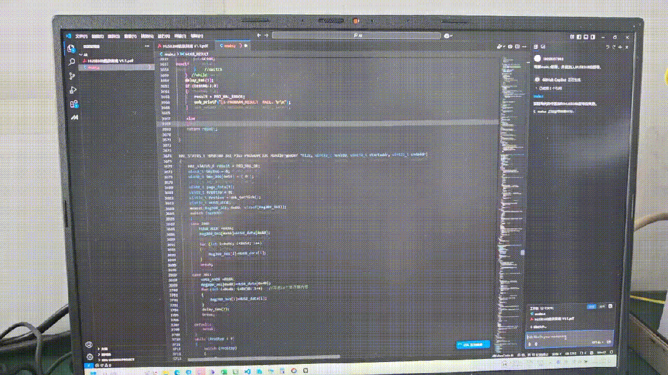Expand the Timeline section in the sidebar
The image size is (668, 375).
[105, 354]
